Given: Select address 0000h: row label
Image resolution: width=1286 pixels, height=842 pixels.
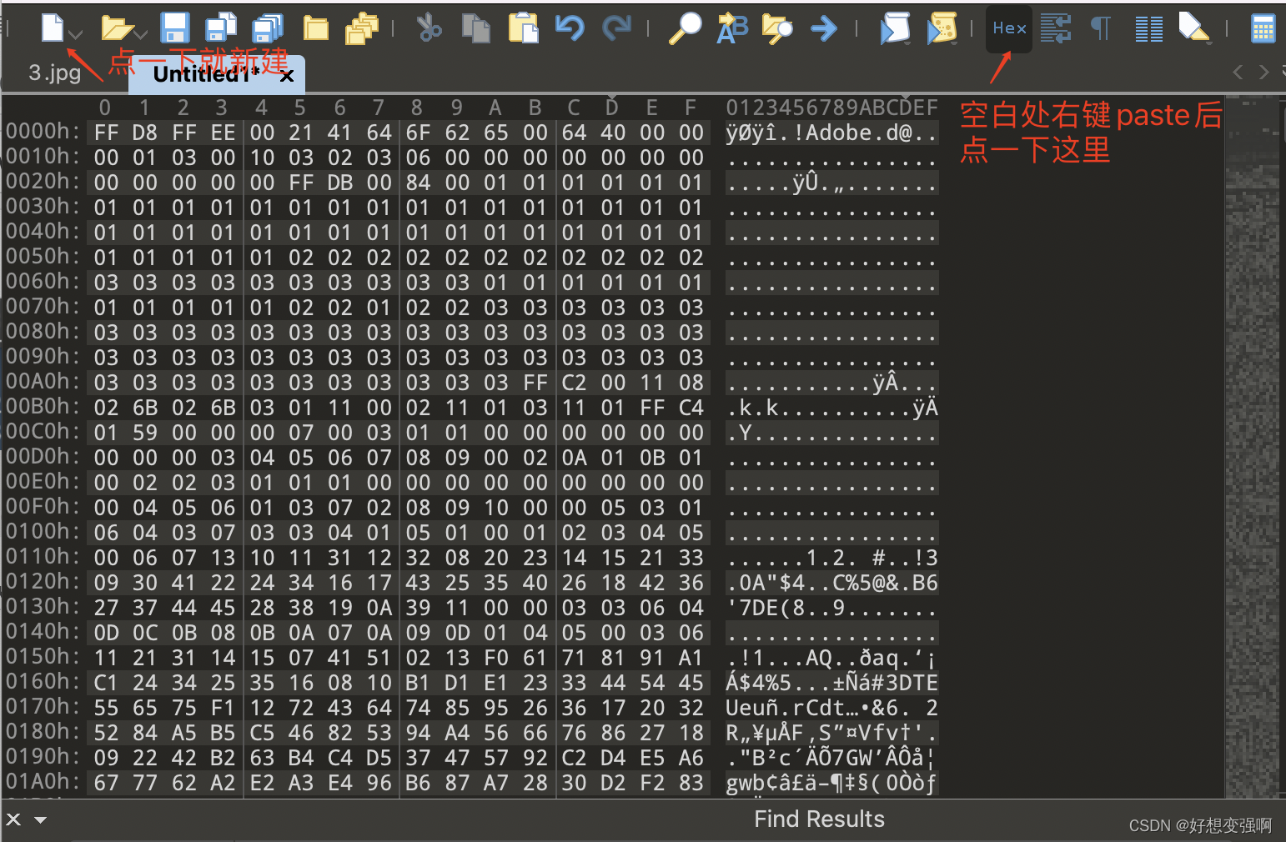Looking at the screenshot, I should pyautogui.click(x=43, y=132).
